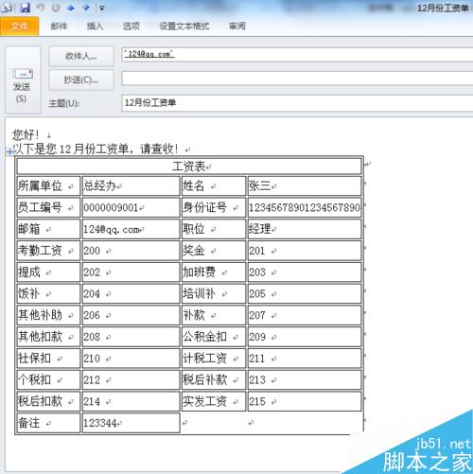Switch to the 邮件 ribbon tab
Viewport: 473px width, 474px height.
click(x=59, y=26)
